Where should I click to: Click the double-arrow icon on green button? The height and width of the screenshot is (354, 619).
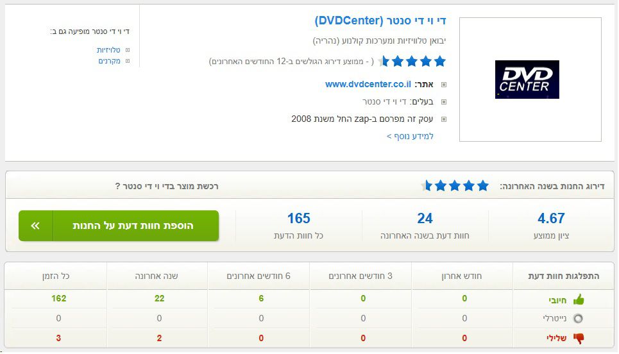(35, 226)
